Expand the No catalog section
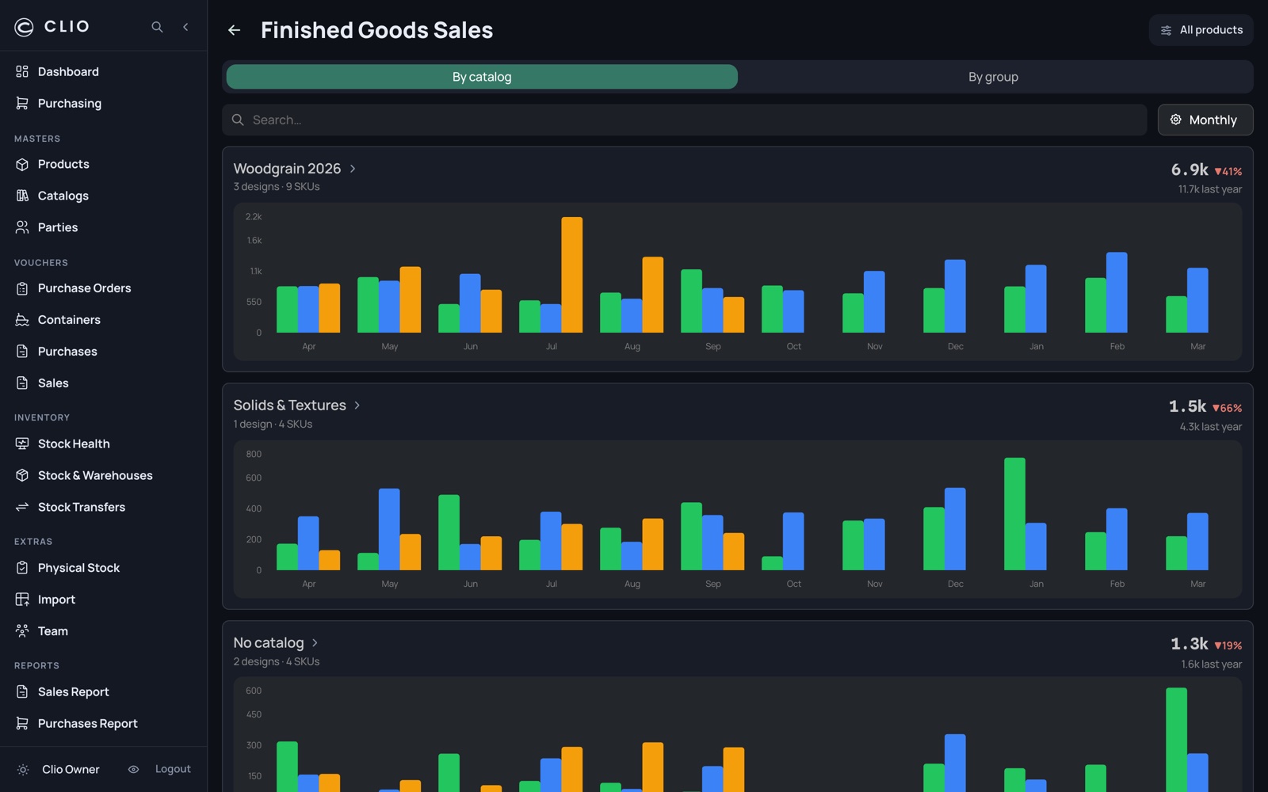 [276, 643]
